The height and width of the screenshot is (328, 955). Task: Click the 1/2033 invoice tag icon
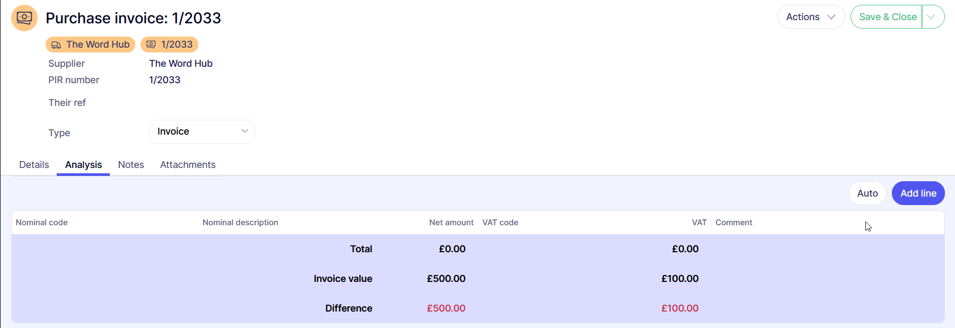click(x=151, y=45)
